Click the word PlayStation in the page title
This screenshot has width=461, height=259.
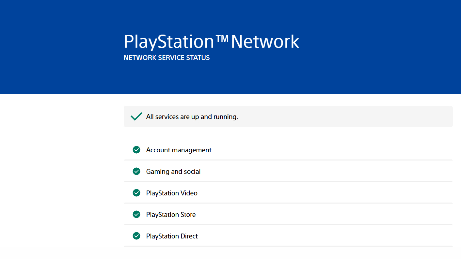tap(168, 42)
